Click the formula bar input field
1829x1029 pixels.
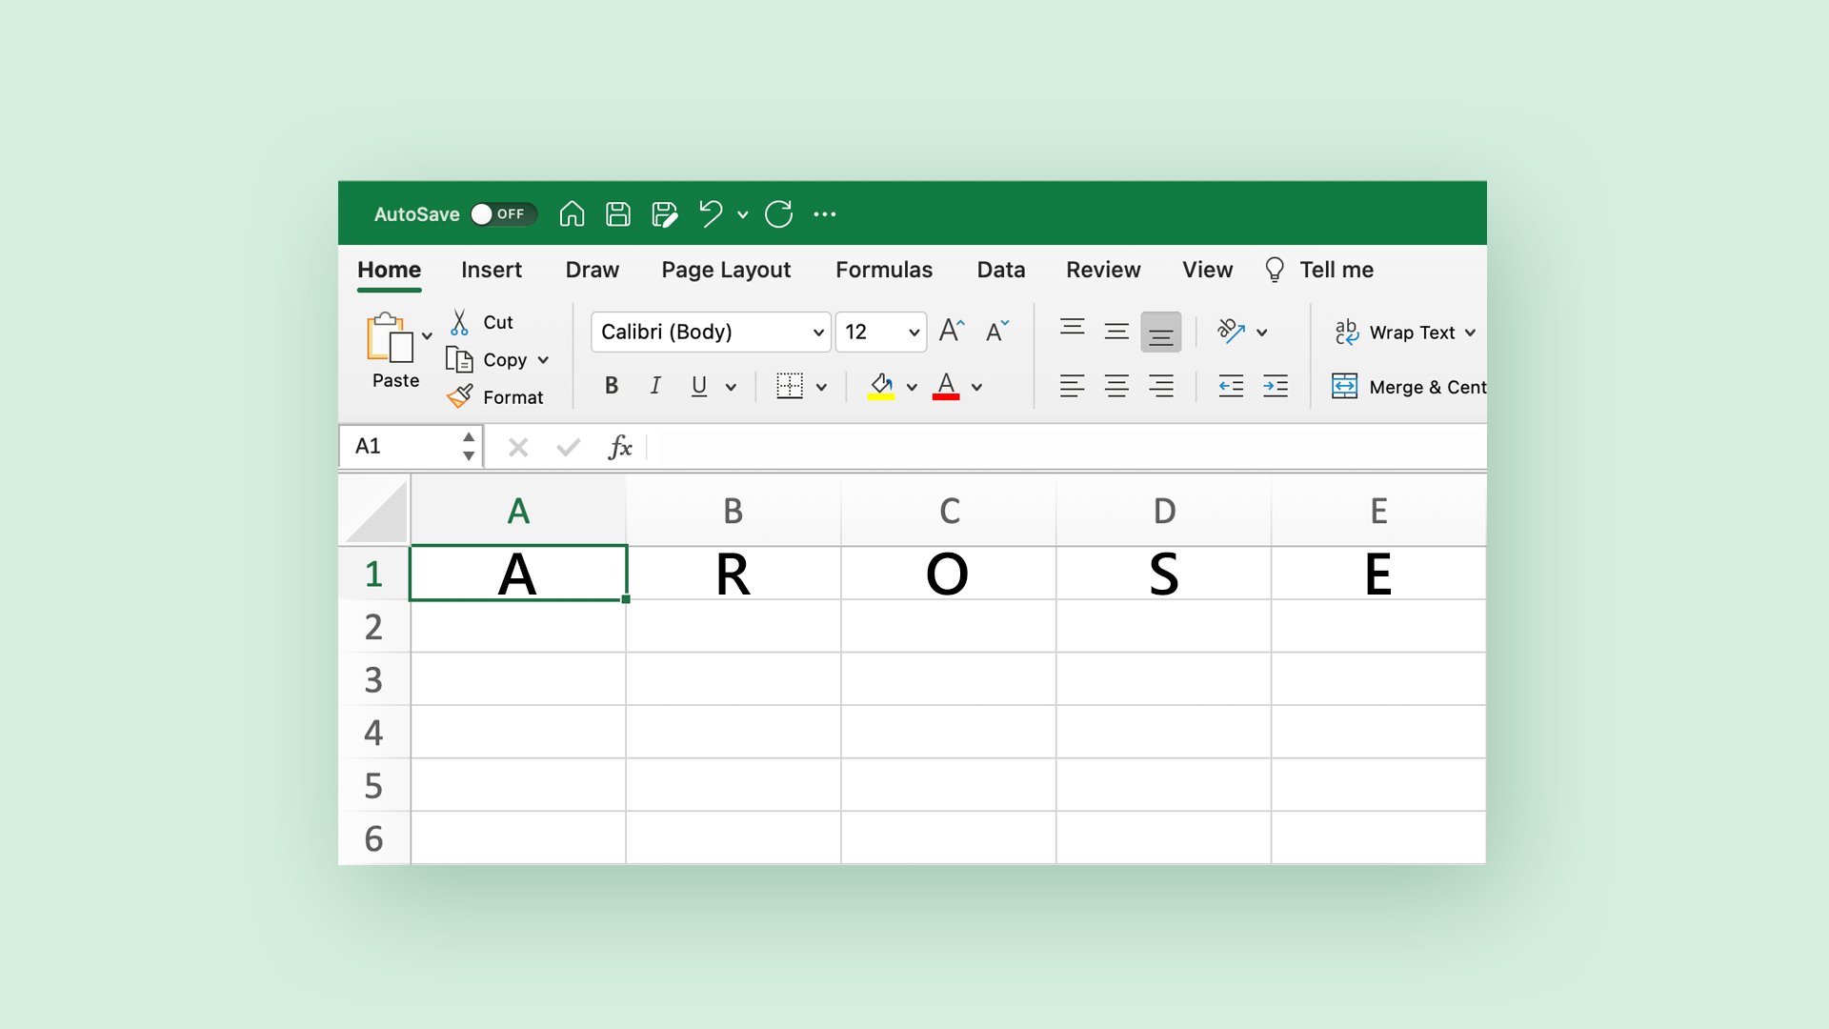click(1067, 446)
